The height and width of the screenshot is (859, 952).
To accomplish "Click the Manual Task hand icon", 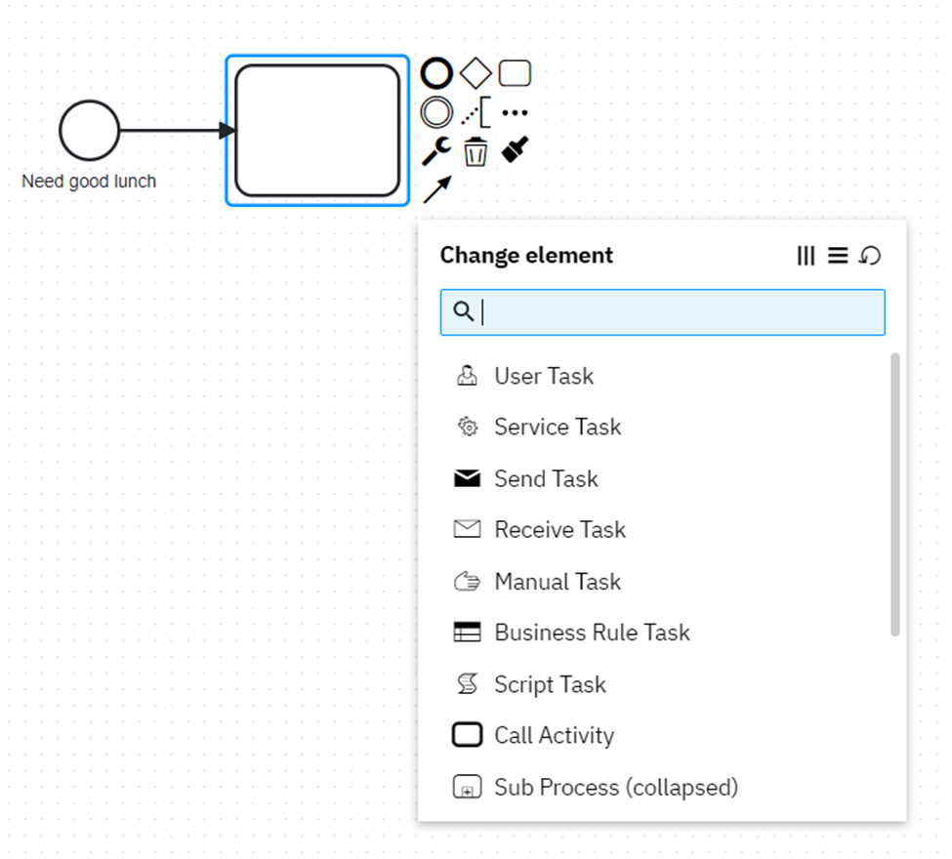I will (467, 581).
